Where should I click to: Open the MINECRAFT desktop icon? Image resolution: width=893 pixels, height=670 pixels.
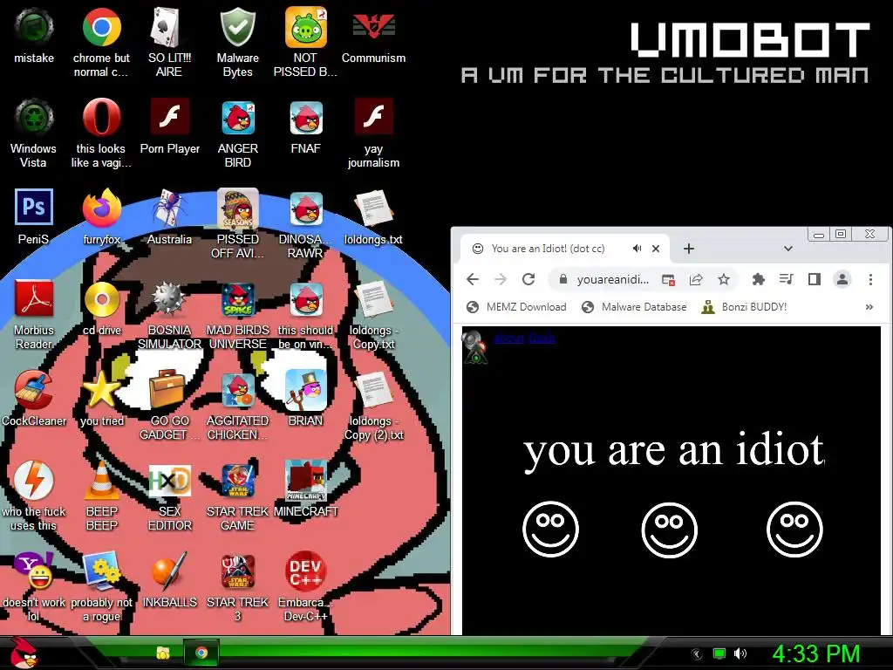(x=306, y=481)
